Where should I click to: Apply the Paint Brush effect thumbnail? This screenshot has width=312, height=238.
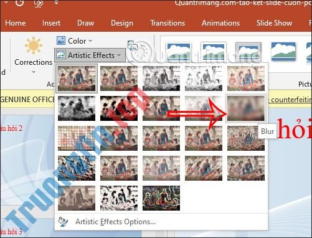pyautogui.click(x=161, y=108)
